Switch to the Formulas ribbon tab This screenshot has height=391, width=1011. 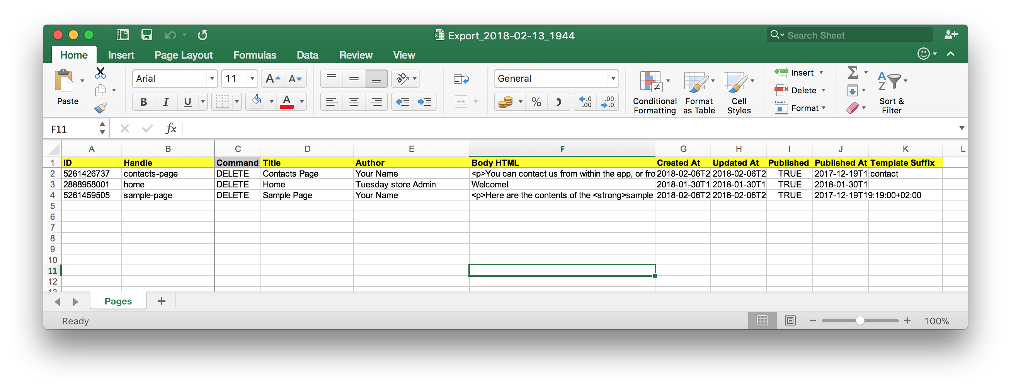[255, 55]
